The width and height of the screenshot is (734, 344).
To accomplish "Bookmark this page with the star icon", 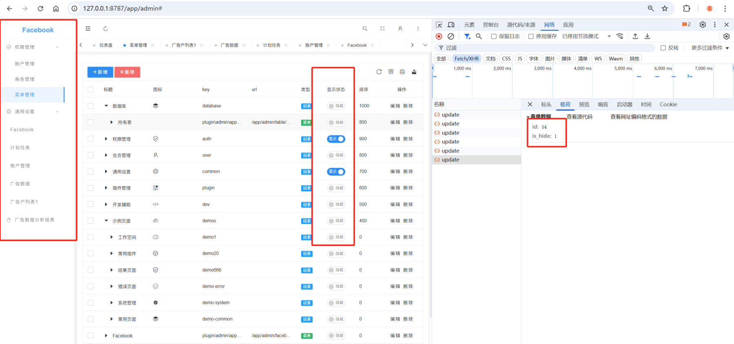I will click(665, 8).
